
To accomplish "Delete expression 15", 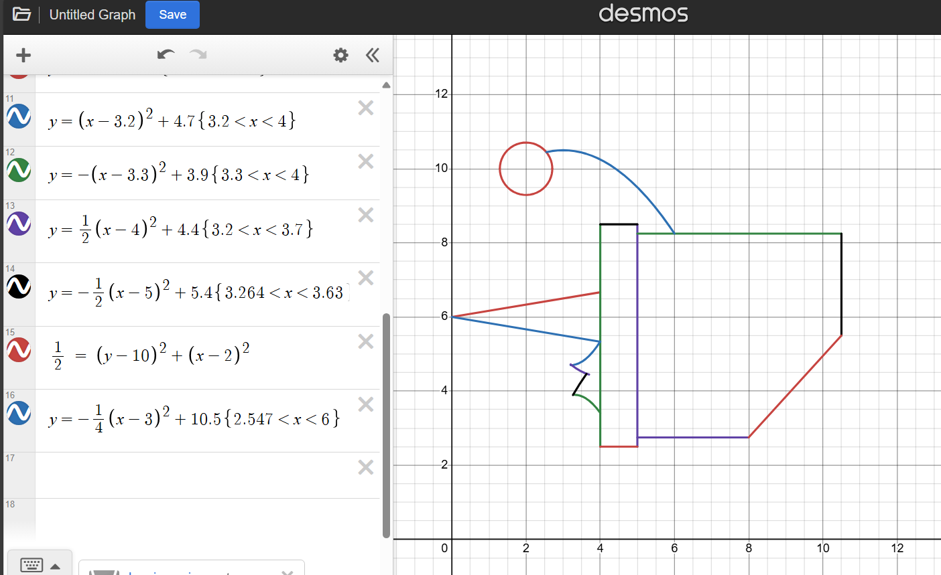I will pos(366,341).
